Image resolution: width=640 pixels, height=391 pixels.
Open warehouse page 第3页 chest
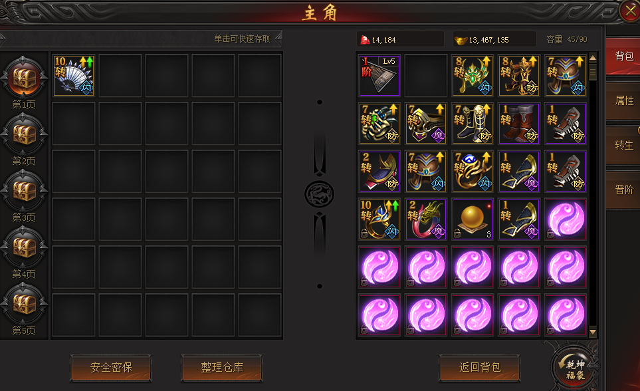pos(24,192)
